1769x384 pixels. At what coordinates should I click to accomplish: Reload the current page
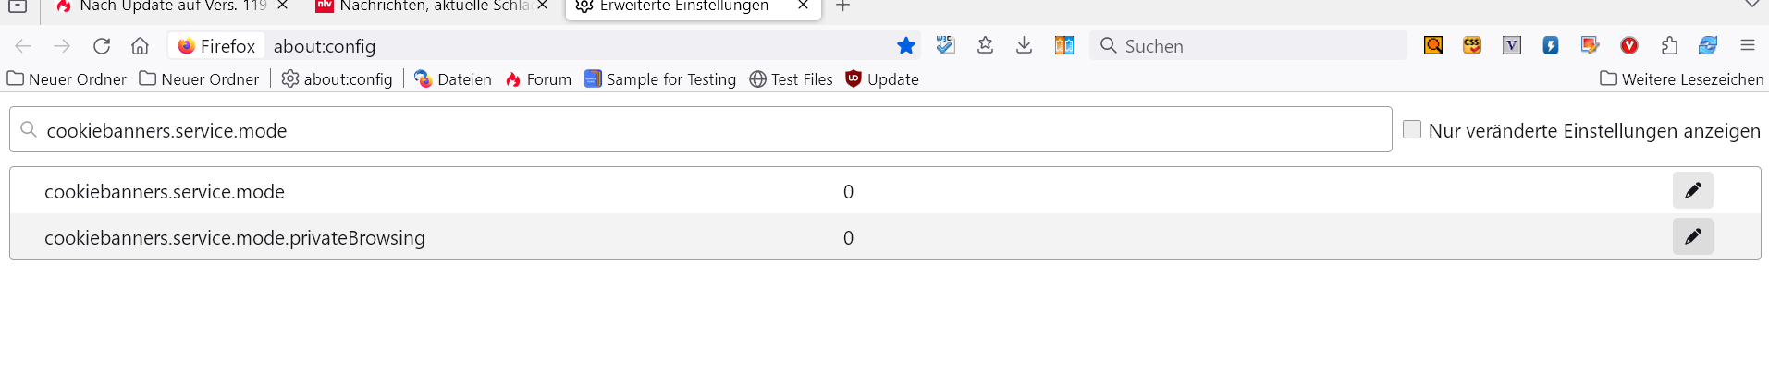pos(102,45)
